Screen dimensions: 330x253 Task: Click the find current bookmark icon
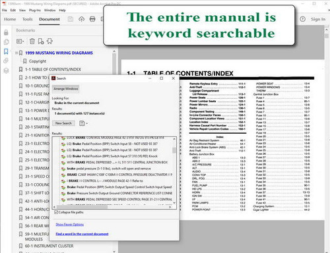pyautogui.click(x=49, y=41)
